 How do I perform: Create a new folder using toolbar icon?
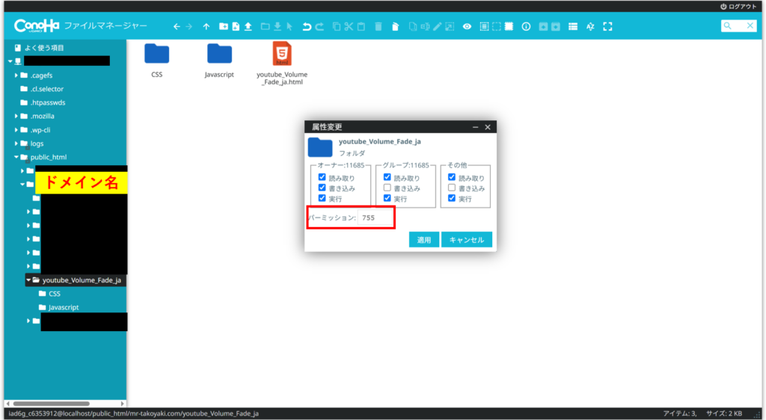223,26
